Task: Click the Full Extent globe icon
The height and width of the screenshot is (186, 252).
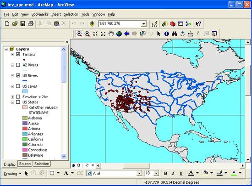Action: coord(119,34)
